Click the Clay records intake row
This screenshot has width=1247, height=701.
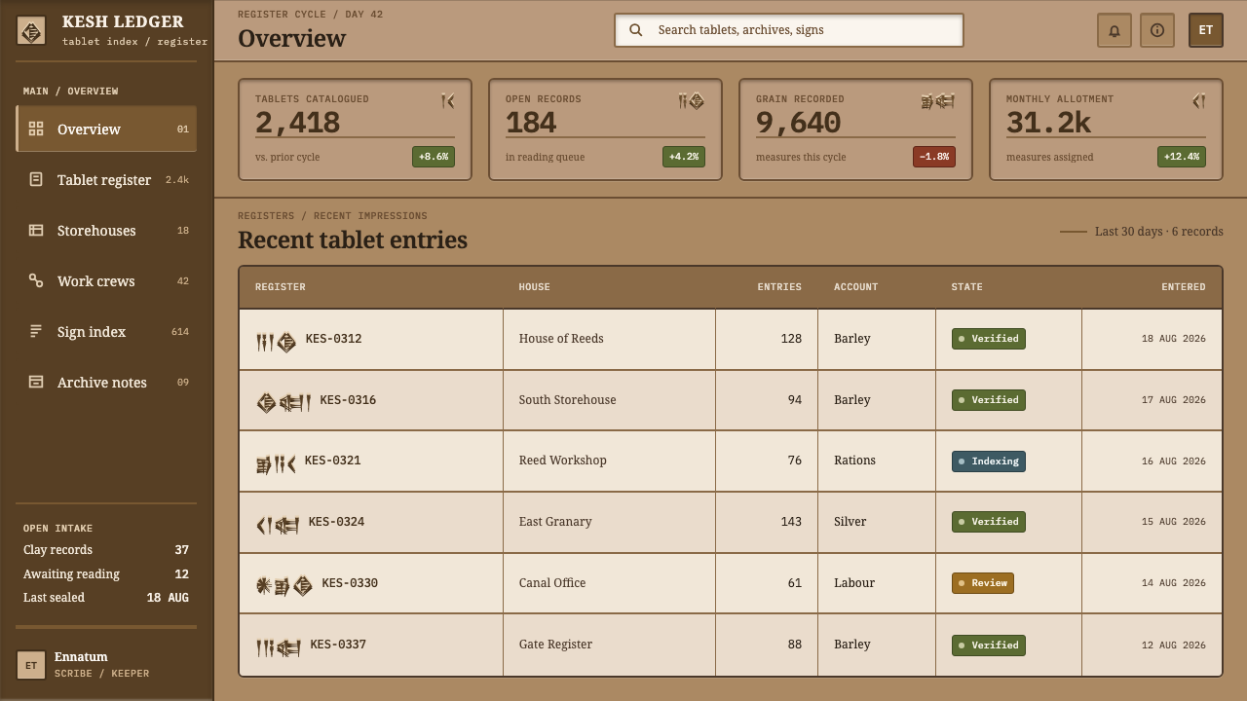106,550
